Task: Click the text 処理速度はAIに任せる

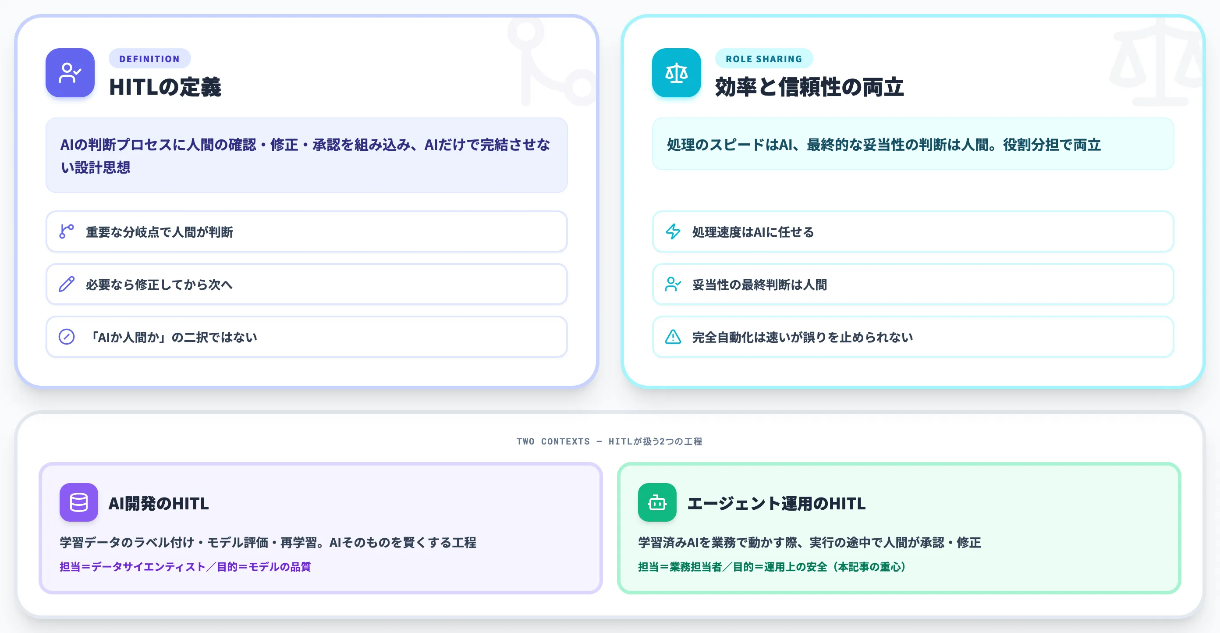Action: click(753, 232)
